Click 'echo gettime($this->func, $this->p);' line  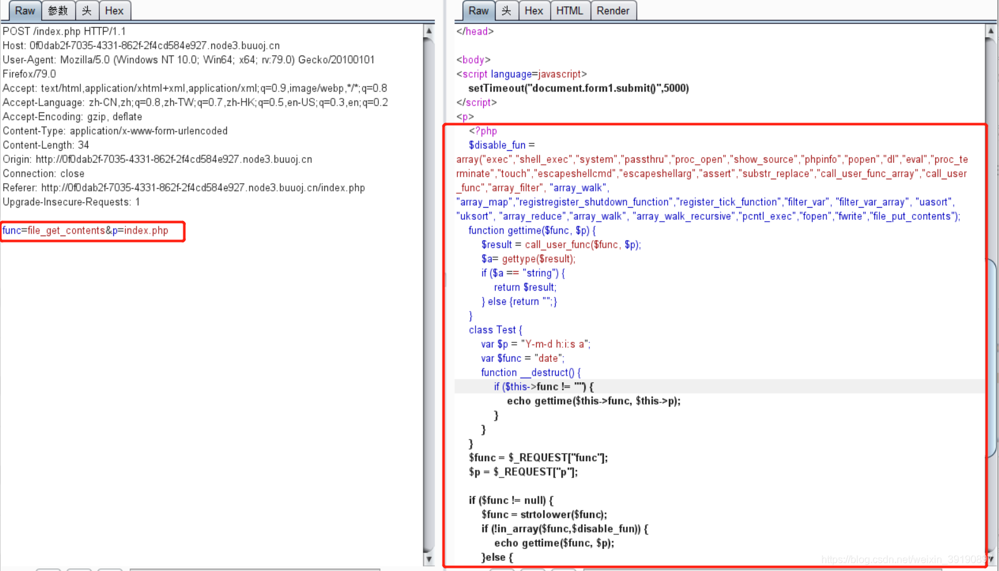pos(594,401)
